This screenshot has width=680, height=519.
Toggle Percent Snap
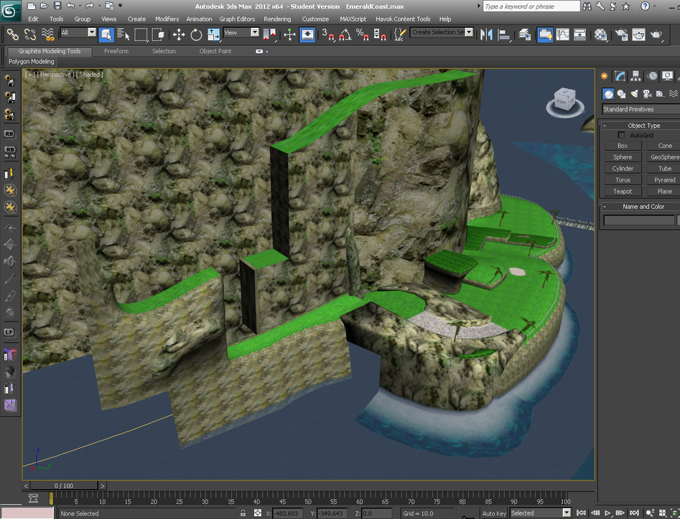pyautogui.click(x=363, y=34)
